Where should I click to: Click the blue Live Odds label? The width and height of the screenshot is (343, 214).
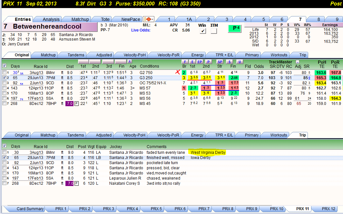click(141, 30)
